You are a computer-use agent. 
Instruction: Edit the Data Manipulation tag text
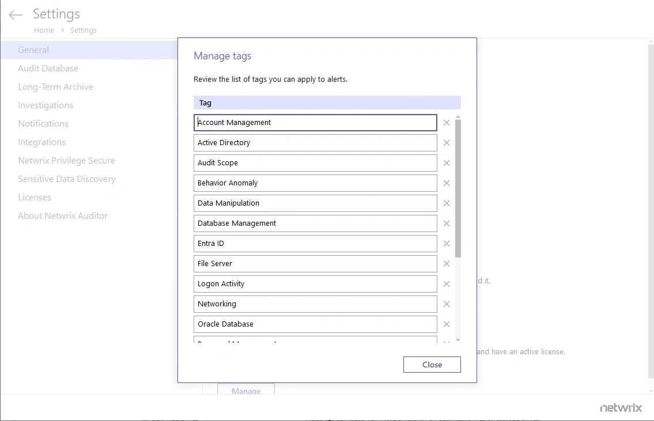[x=315, y=203]
